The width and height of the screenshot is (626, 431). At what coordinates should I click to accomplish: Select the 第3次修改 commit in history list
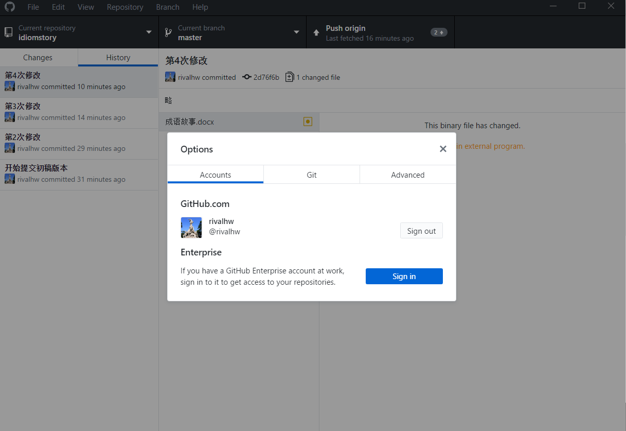(79, 113)
